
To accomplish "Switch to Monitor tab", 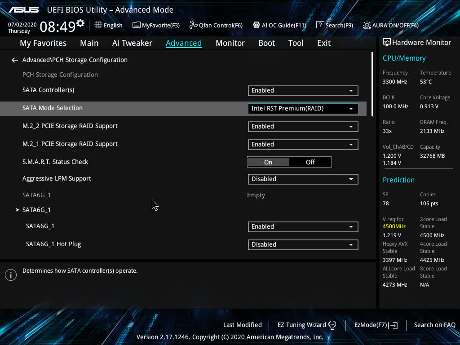I will click(x=230, y=43).
